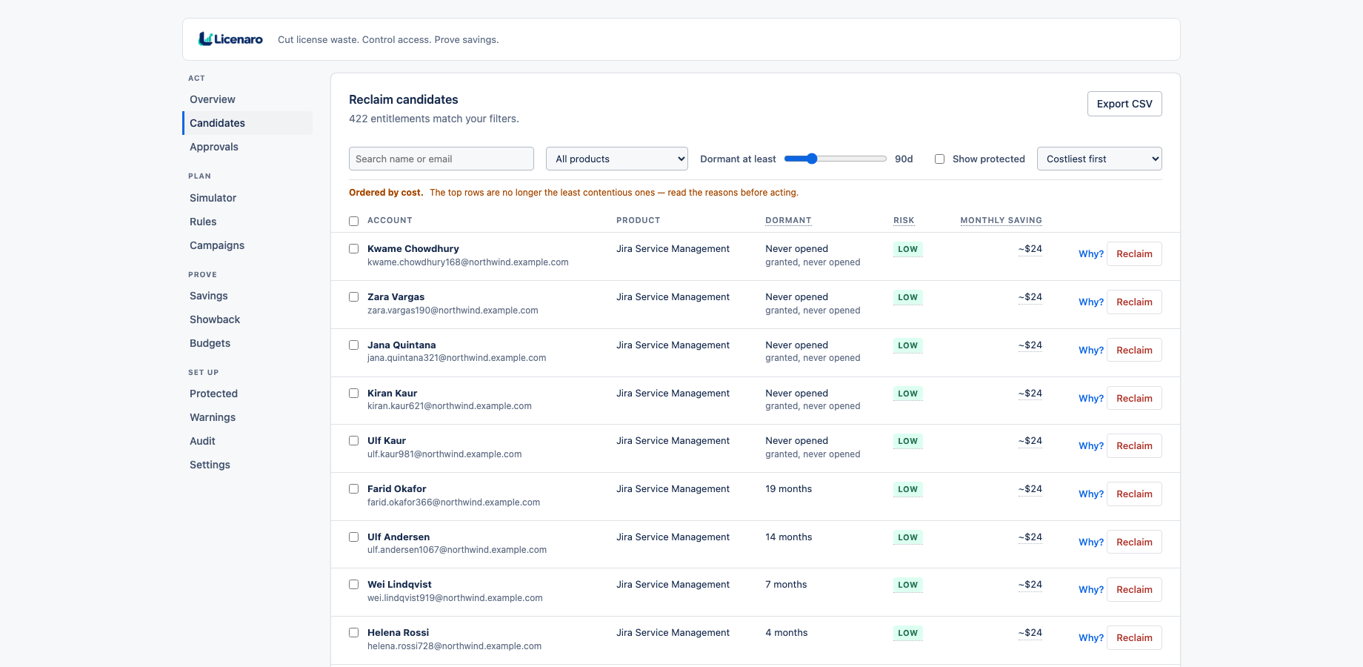This screenshot has width=1363, height=667.
Task: Click Why? for Kwame Chowdhury
Action: tap(1090, 253)
